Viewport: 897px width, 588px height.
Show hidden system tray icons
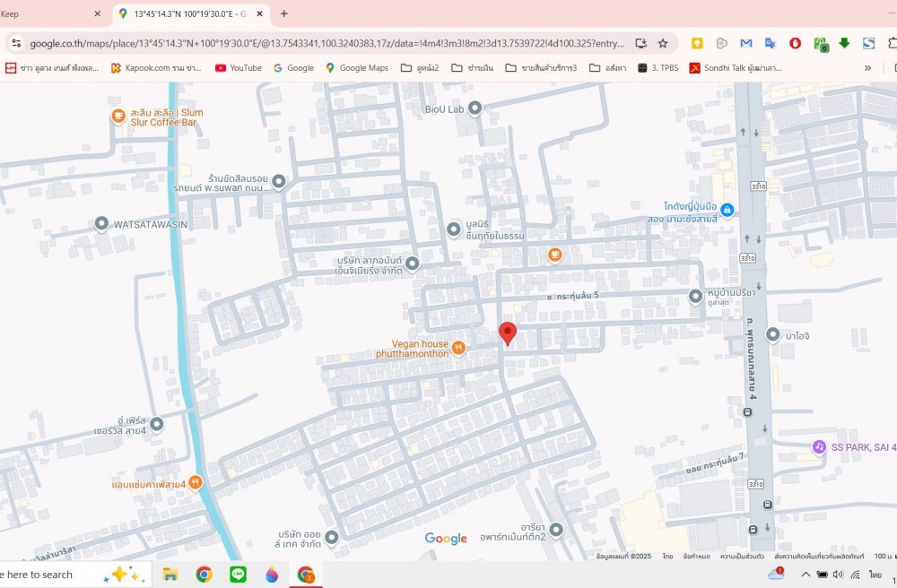click(x=806, y=575)
